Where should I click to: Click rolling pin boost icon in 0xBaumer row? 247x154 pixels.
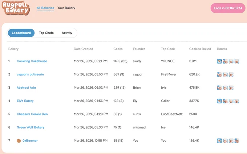tap(219, 141)
